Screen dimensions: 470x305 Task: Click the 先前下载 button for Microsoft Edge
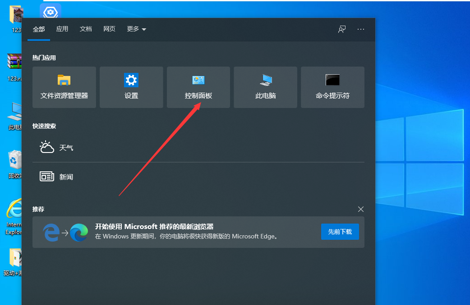pos(340,232)
